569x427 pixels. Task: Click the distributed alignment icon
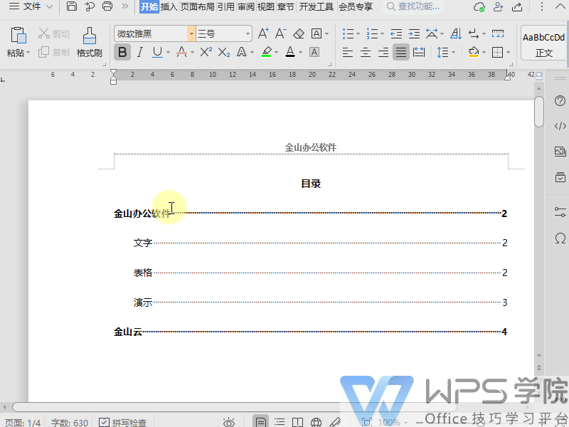(x=419, y=52)
